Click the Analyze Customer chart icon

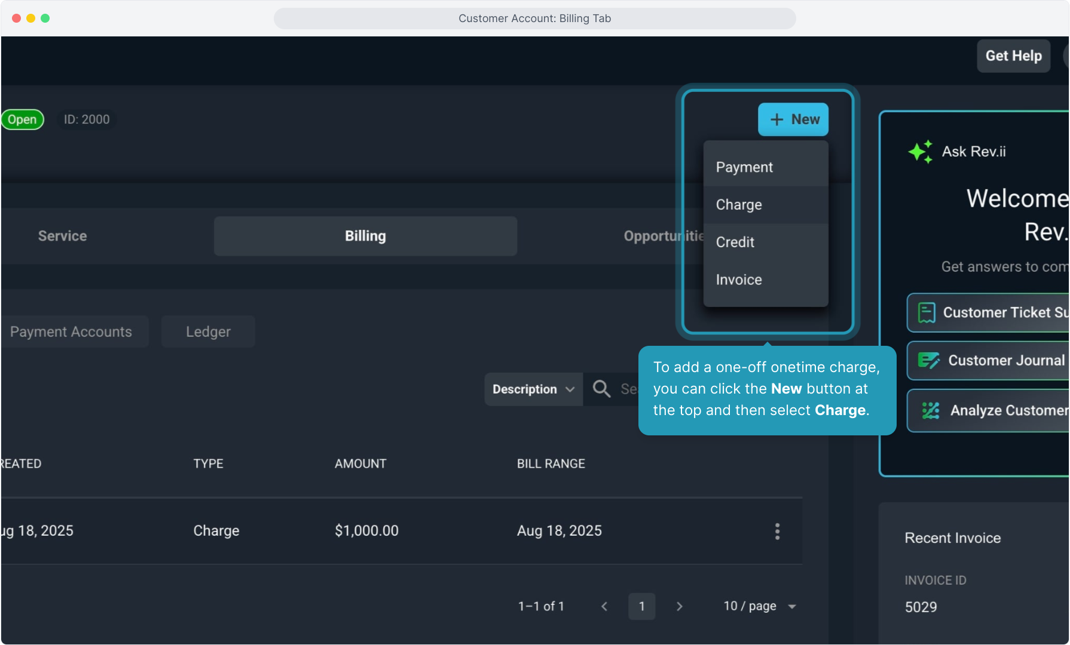[930, 410]
